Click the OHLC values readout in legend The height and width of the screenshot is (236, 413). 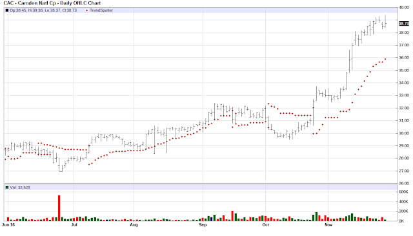pyautogui.click(x=43, y=10)
